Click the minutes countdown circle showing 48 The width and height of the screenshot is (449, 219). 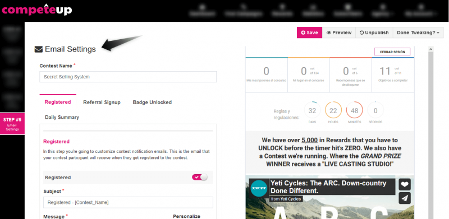[x=355, y=110]
